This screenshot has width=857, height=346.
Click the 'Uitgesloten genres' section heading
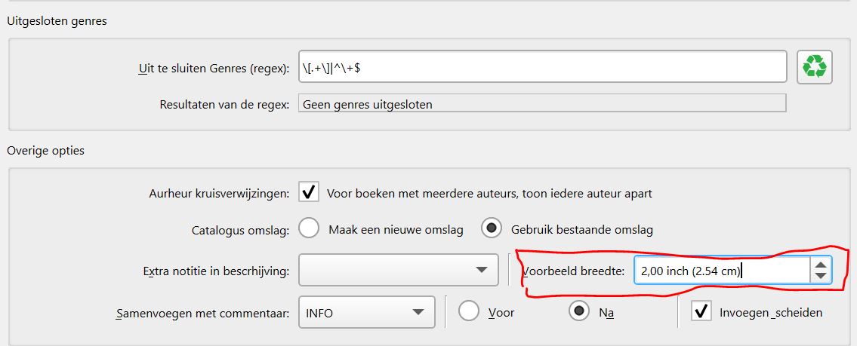pyautogui.click(x=57, y=21)
